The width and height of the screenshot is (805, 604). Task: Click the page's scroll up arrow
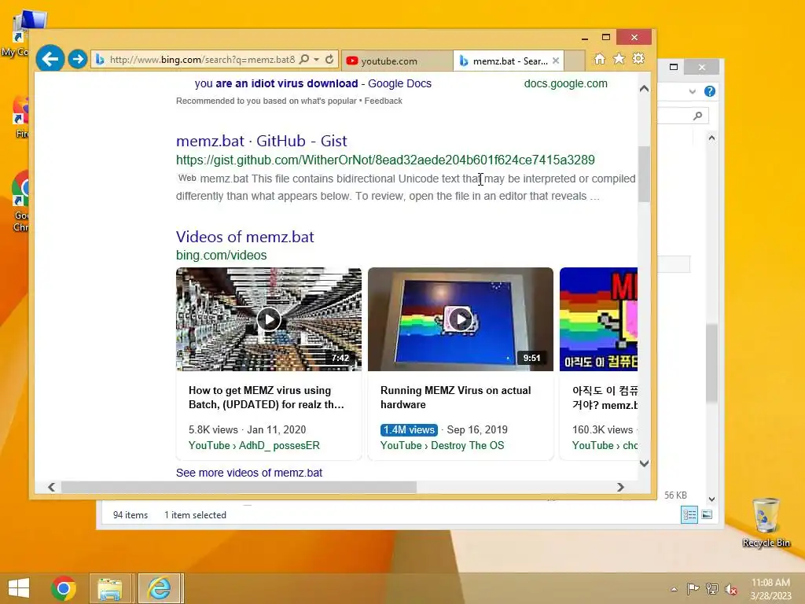[x=645, y=89]
